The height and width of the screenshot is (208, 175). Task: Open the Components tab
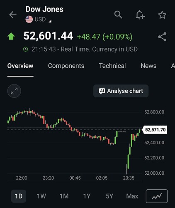(66, 66)
